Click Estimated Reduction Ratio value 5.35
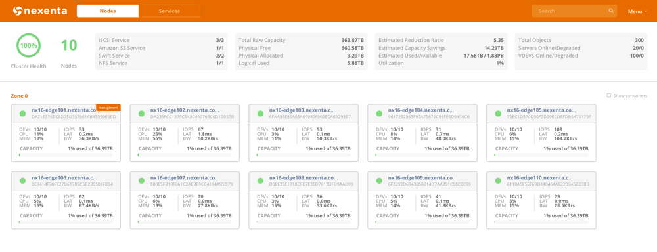This screenshot has height=252, width=657. tap(498, 40)
